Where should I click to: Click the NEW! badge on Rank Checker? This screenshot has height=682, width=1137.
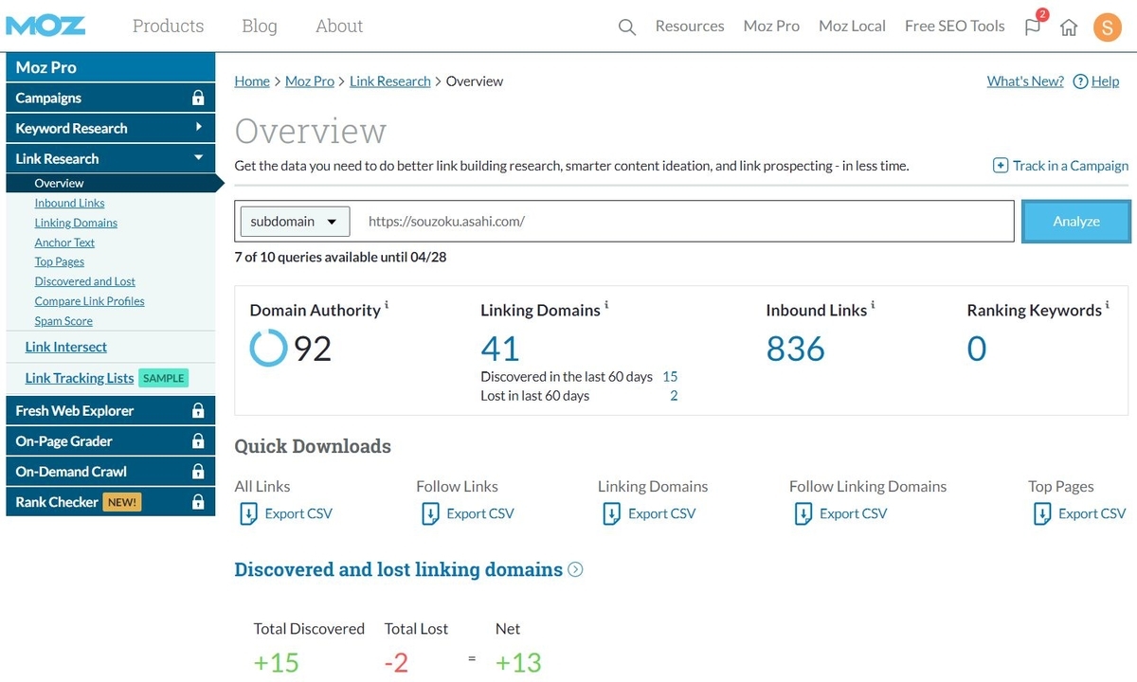pos(122,502)
